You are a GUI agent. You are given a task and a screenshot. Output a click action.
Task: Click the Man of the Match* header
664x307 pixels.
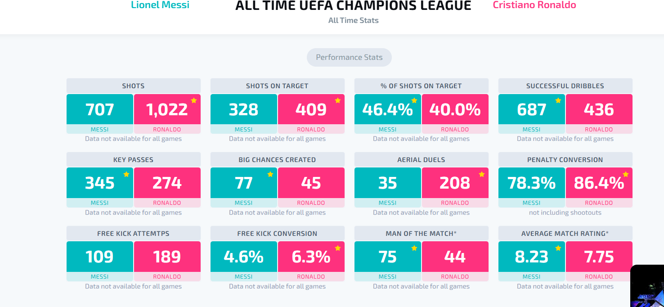422,233
